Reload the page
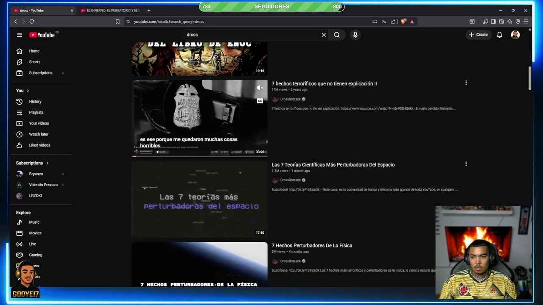Viewport: 543px width, 305px height. [x=32, y=21]
